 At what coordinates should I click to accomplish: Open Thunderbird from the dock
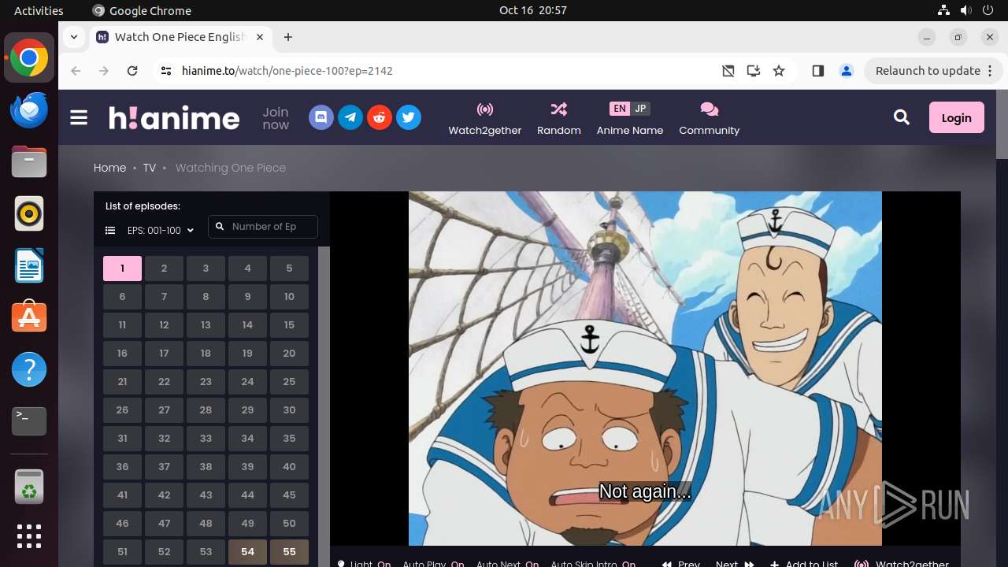(29, 109)
